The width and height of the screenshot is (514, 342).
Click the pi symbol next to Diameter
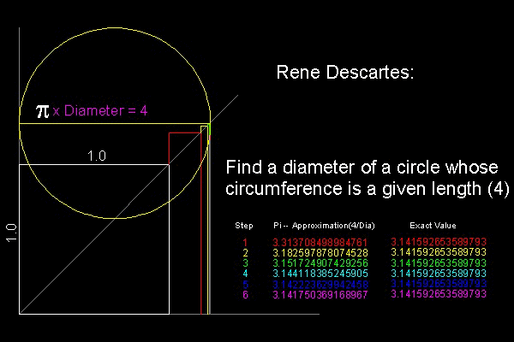tap(42, 110)
